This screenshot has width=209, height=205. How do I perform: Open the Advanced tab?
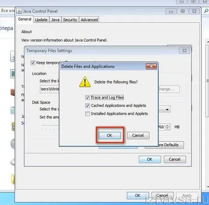(89, 20)
